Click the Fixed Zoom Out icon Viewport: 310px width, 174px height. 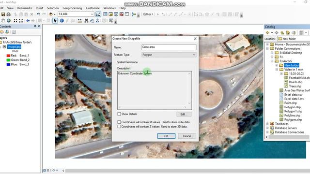click(21, 20)
